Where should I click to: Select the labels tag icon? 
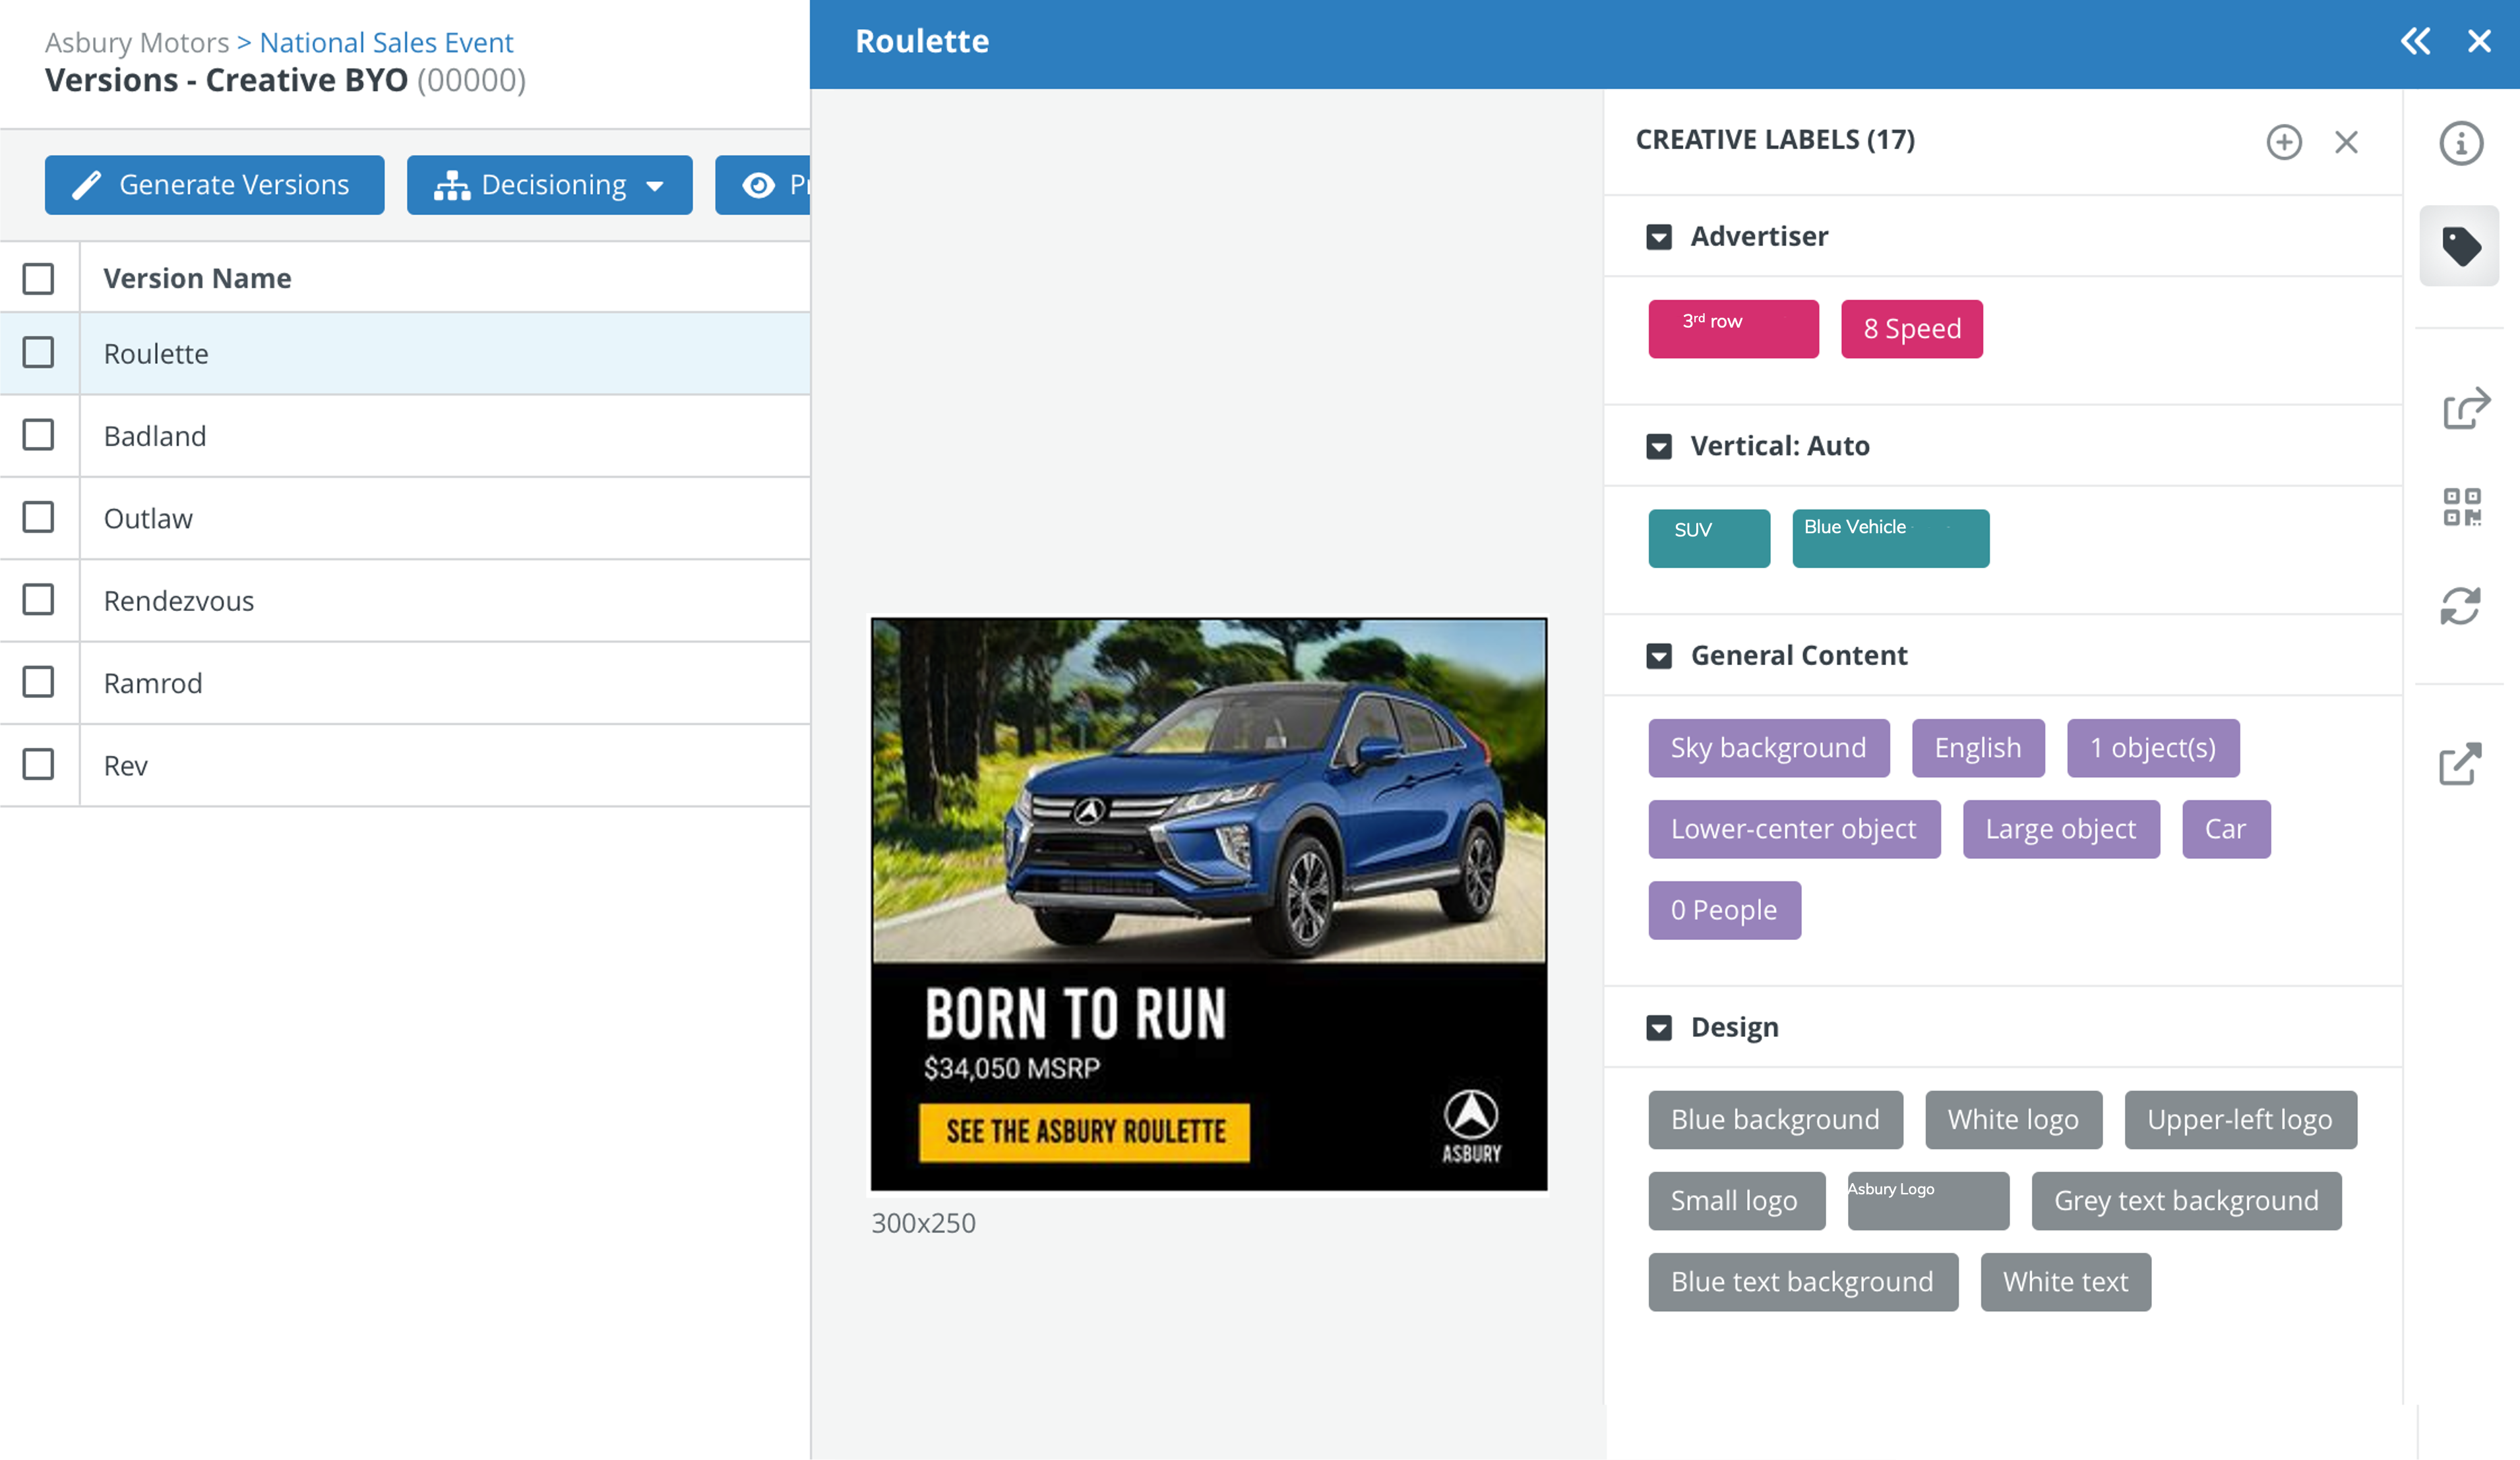[2461, 246]
